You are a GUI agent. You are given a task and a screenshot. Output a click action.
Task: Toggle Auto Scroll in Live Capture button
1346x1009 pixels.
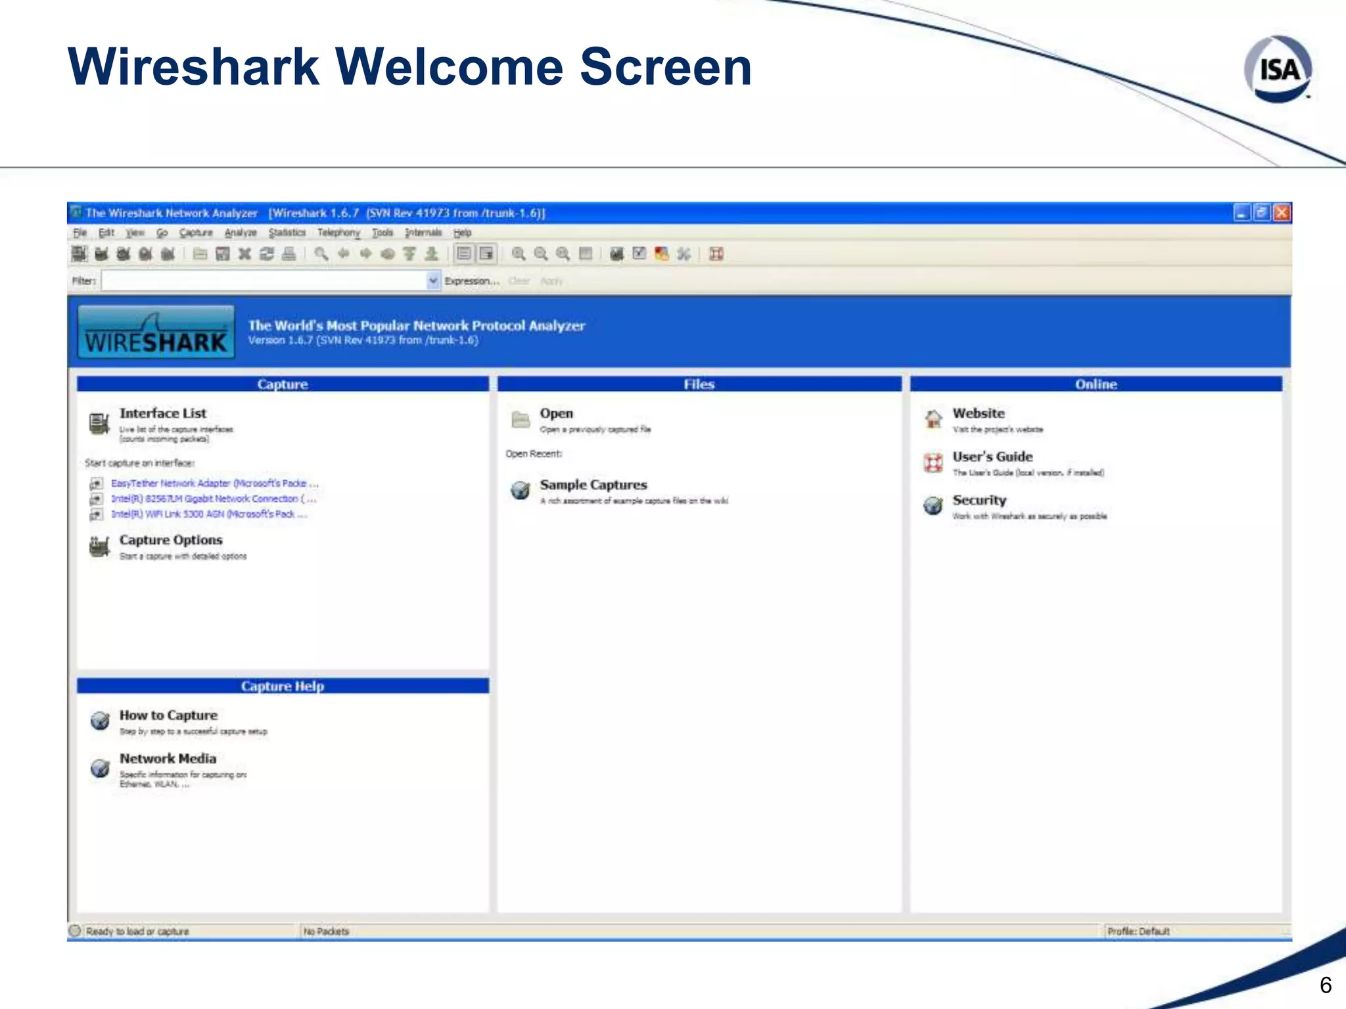click(x=487, y=254)
